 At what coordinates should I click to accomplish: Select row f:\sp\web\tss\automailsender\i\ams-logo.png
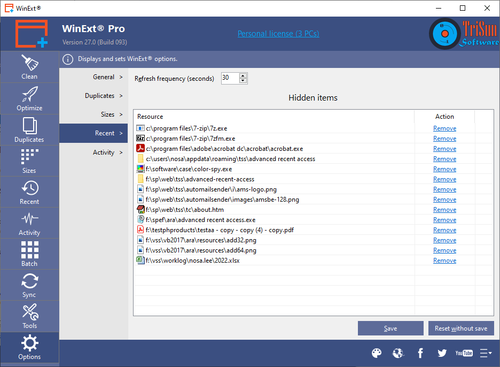coord(314,189)
